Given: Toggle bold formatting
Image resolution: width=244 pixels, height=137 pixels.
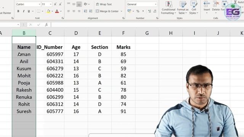Looking at the screenshot, I should [x=18, y=11].
